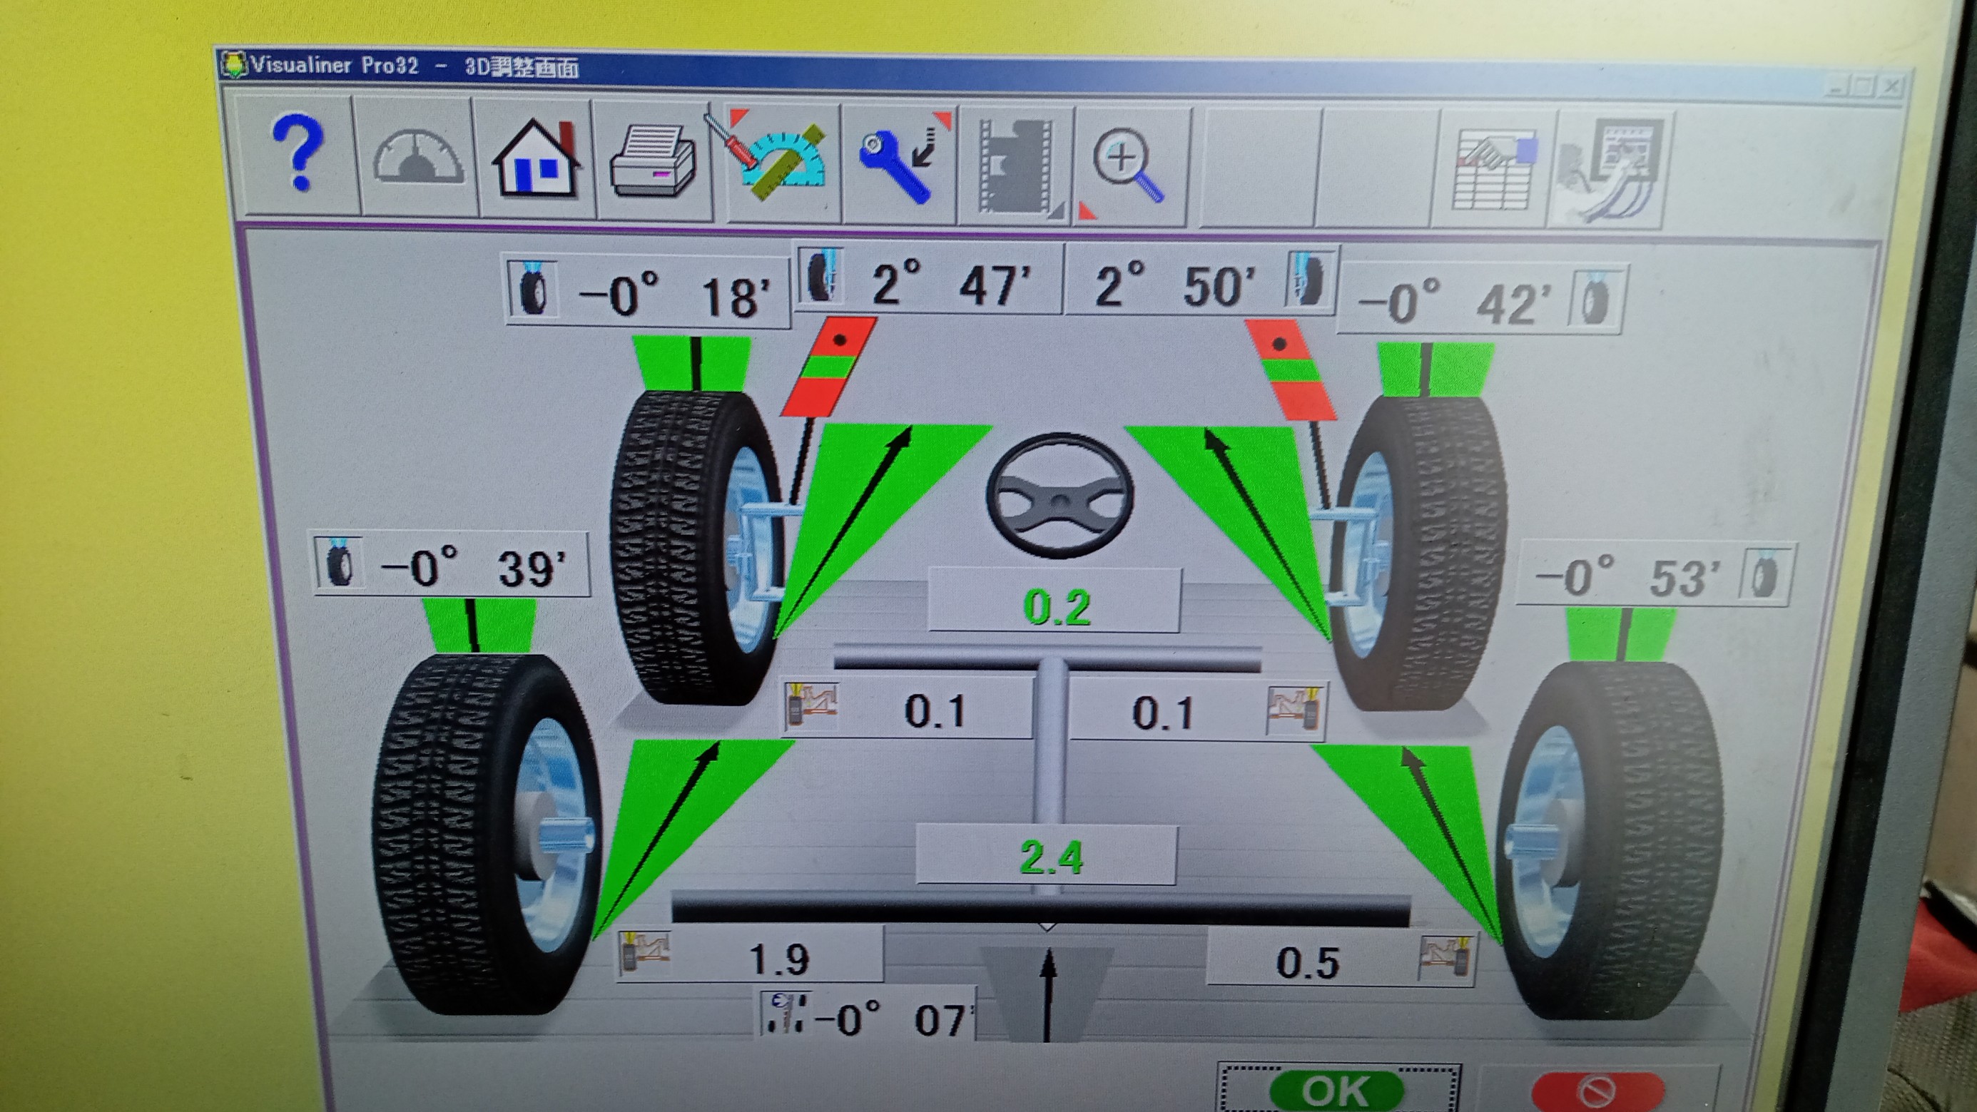
Task: Print results with the printer icon
Action: point(653,162)
